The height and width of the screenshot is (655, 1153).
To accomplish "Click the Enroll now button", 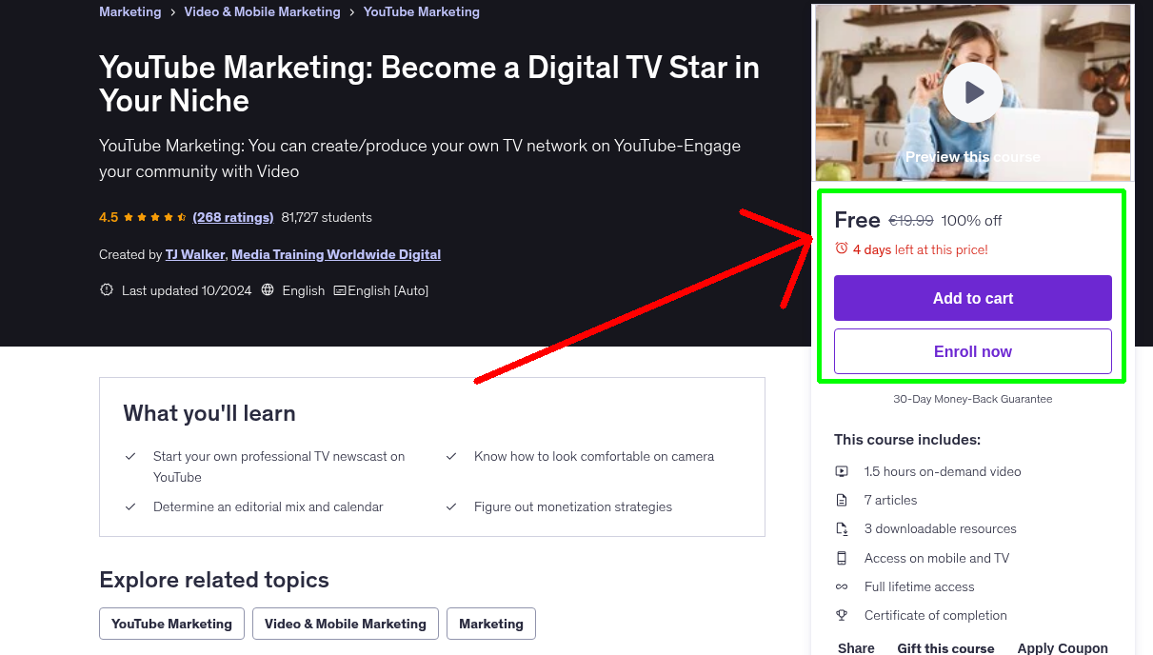I will click(x=972, y=351).
